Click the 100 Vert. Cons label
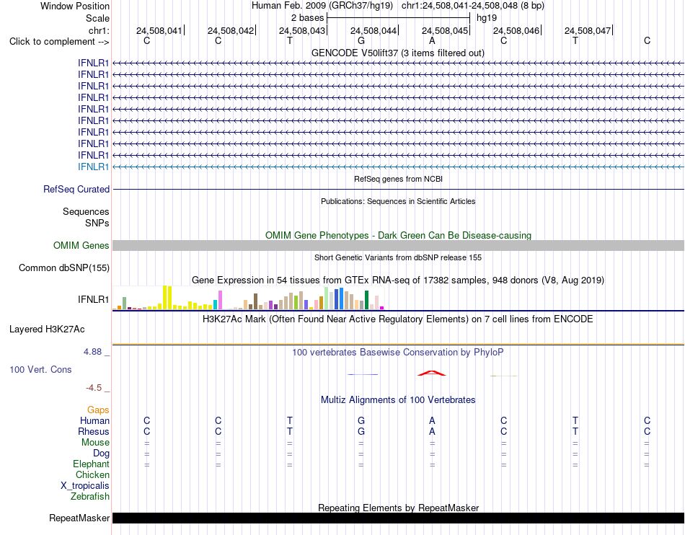Screen dimensions: 685x535 tap(40, 369)
